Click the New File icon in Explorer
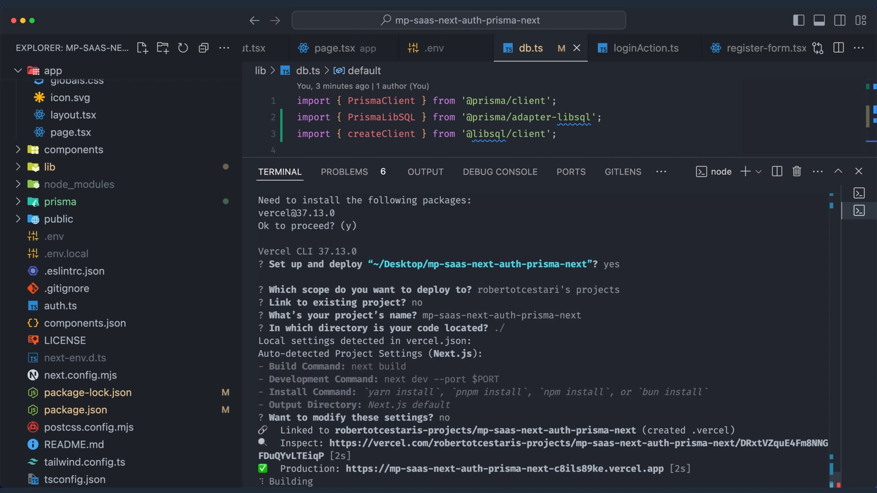 coord(143,48)
